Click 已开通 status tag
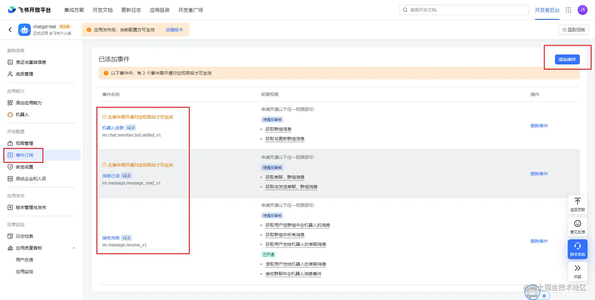595x300 pixels. click(268, 254)
